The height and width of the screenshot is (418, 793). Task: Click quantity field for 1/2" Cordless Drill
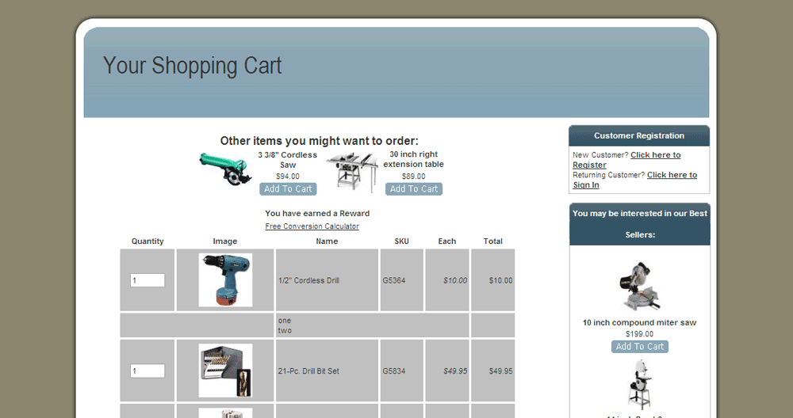click(x=147, y=280)
